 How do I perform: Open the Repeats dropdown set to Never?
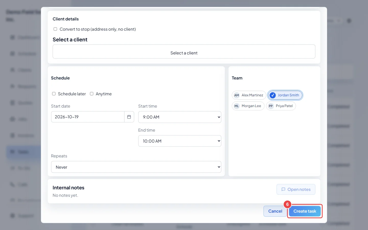pyautogui.click(x=136, y=167)
